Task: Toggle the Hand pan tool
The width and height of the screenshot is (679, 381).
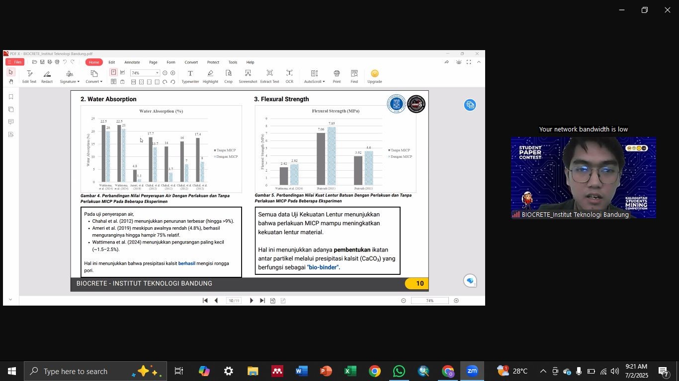Action: [x=11, y=82]
